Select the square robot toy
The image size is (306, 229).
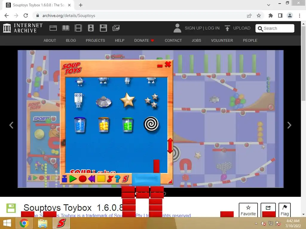pyautogui.click(x=79, y=100)
